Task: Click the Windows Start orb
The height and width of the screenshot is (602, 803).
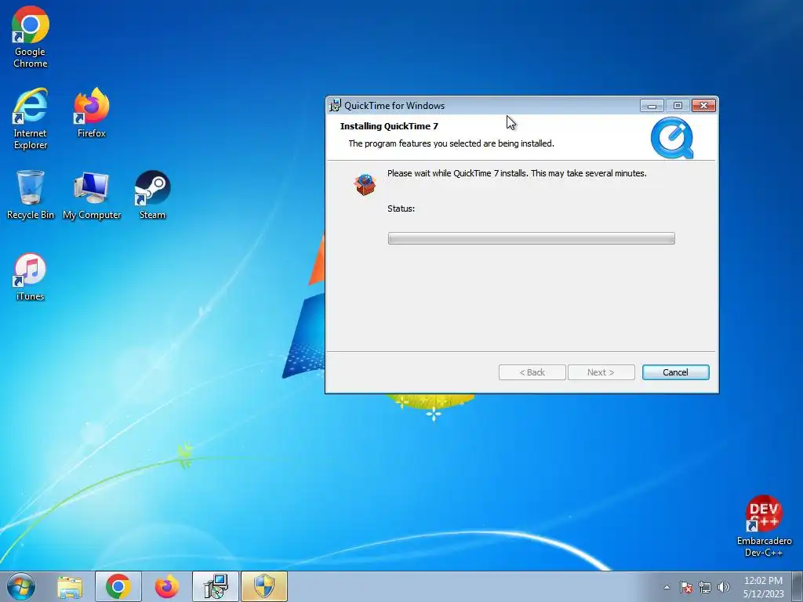Action: click(21, 586)
